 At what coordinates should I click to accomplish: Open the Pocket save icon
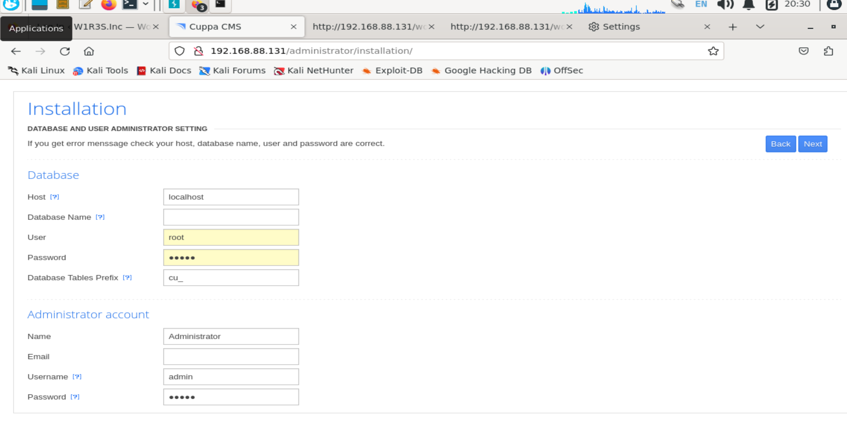tap(803, 51)
